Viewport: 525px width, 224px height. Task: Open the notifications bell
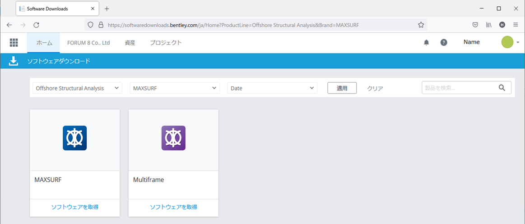426,42
